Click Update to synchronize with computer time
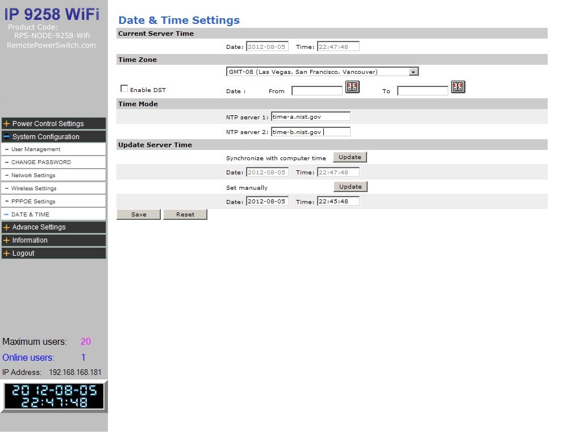The image size is (567, 434). click(x=350, y=157)
